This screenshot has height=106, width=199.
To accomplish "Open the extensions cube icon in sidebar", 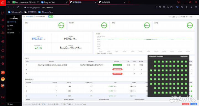I will pyautogui.click(x=3, y=57).
